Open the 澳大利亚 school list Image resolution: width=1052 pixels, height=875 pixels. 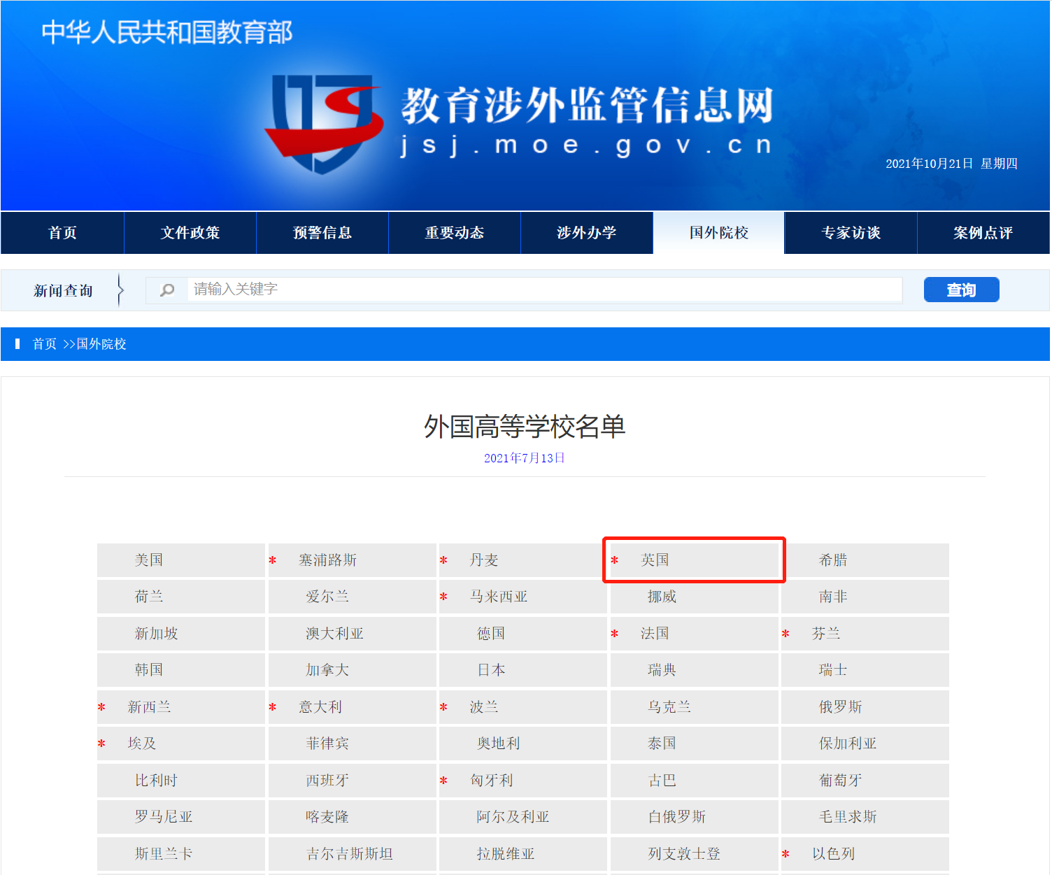coord(335,634)
